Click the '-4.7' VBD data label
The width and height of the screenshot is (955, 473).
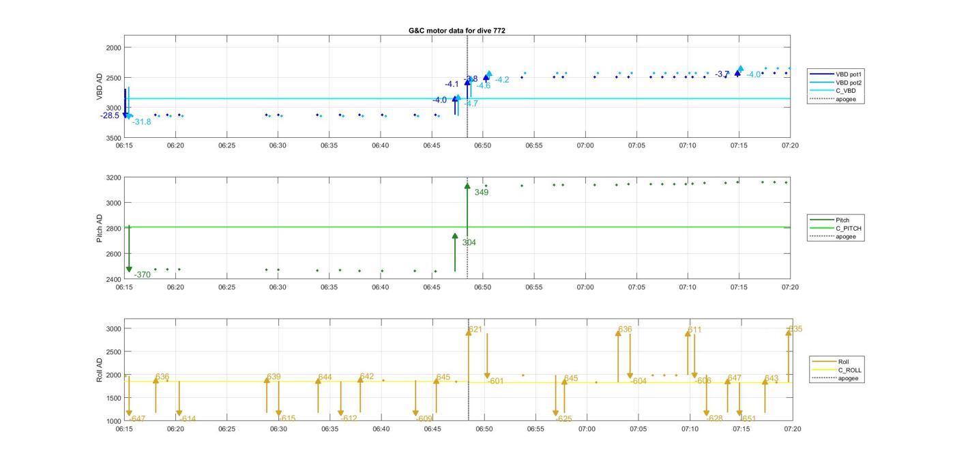pyautogui.click(x=471, y=103)
